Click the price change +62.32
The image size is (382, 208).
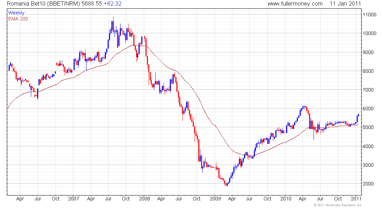[x=113, y=4]
